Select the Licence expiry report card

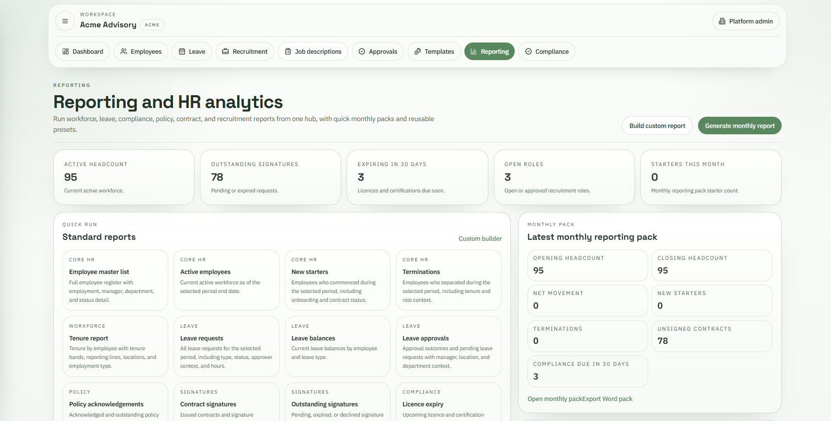449,402
